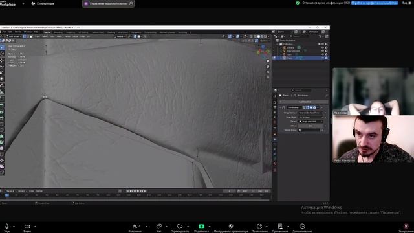Screen dimensions: 414x233
Task: Click the Vertex Group field in Shrinkwrap
Action: (x=309, y=130)
